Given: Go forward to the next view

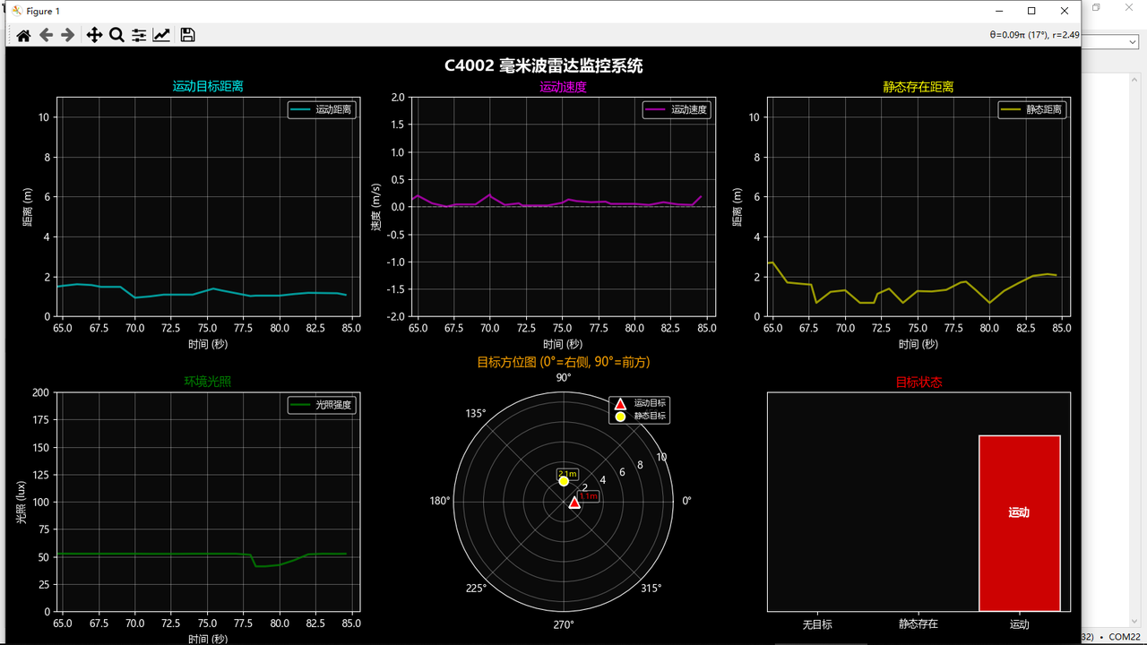Looking at the screenshot, I should pyautogui.click(x=67, y=35).
